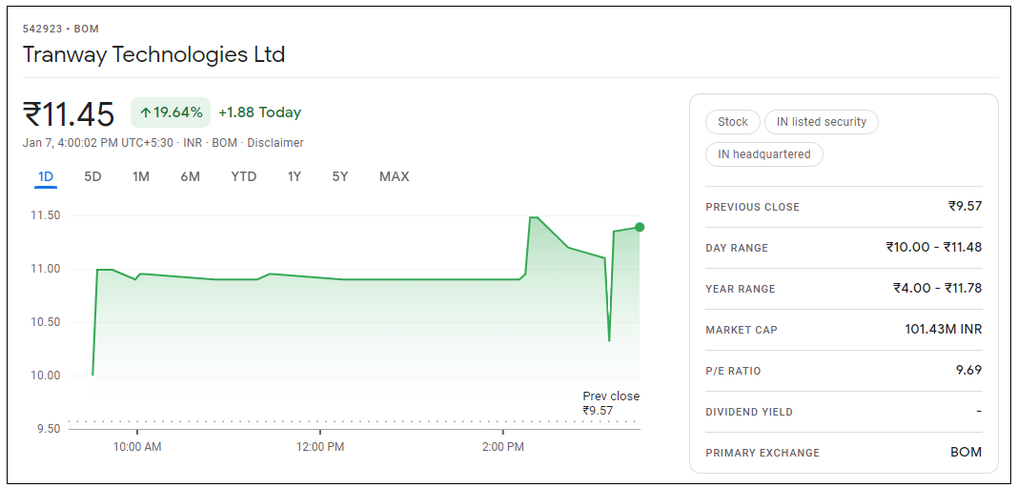Click the +1.88 Today change text
The image size is (1017, 488).
[259, 112]
